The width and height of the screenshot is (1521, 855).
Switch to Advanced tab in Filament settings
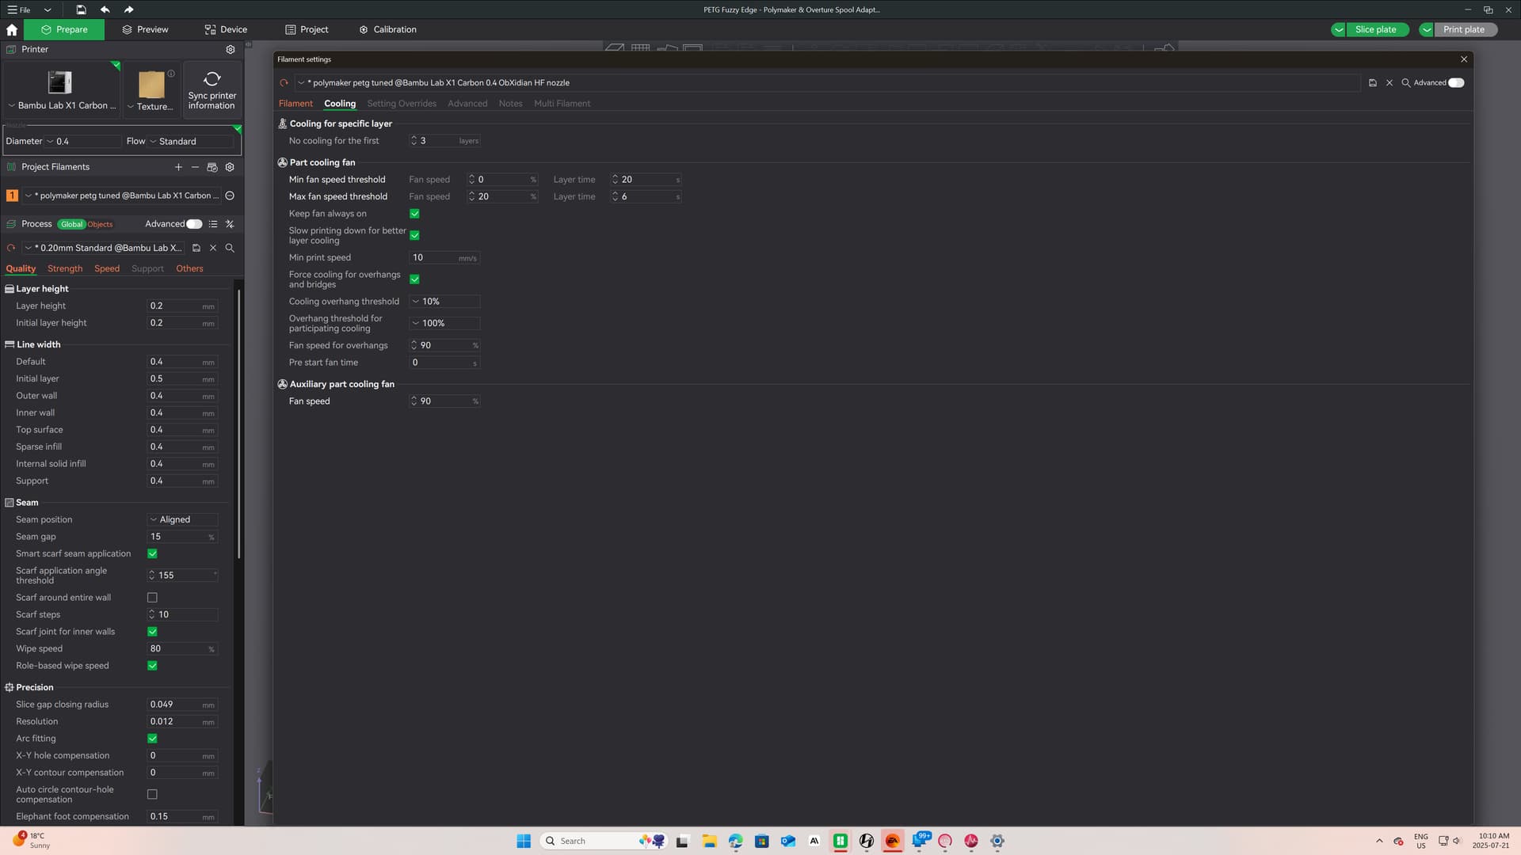click(467, 104)
